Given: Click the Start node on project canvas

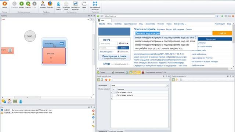Looking at the screenshot, I should click(x=30, y=36).
